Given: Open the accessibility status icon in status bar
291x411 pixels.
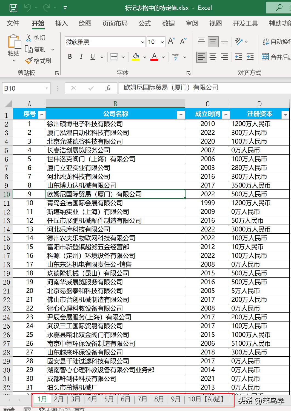Looking at the screenshot, I should pyautogui.click(x=42, y=409).
